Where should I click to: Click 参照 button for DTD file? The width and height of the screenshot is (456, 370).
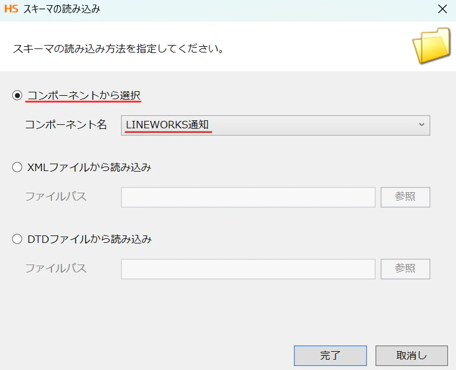click(405, 269)
